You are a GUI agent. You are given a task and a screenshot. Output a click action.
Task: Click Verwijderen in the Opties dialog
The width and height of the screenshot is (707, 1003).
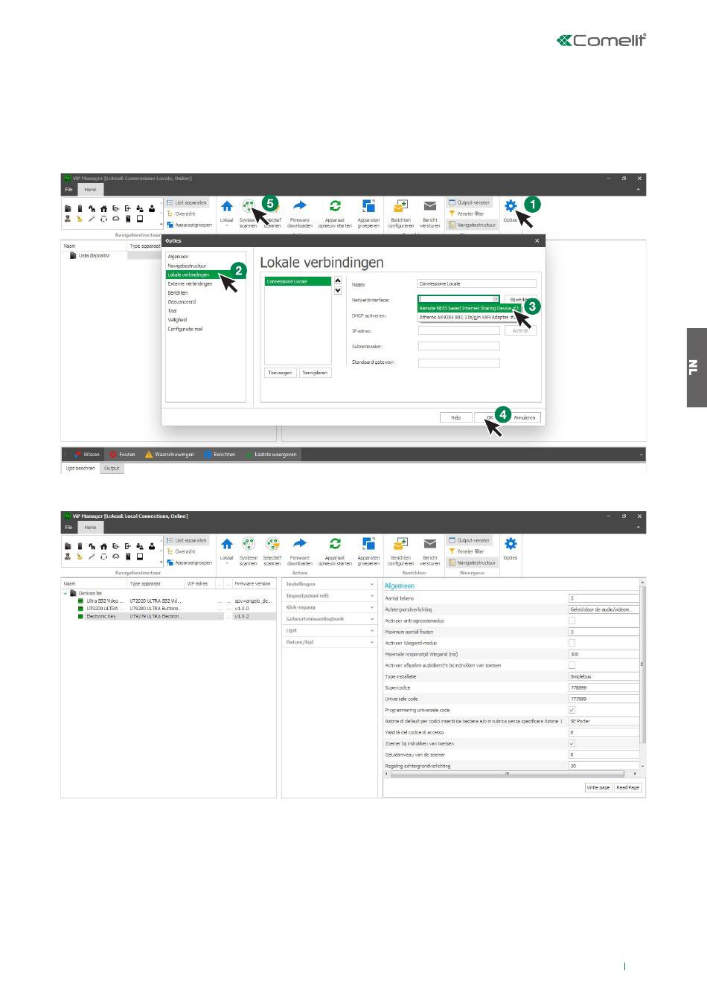315,373
